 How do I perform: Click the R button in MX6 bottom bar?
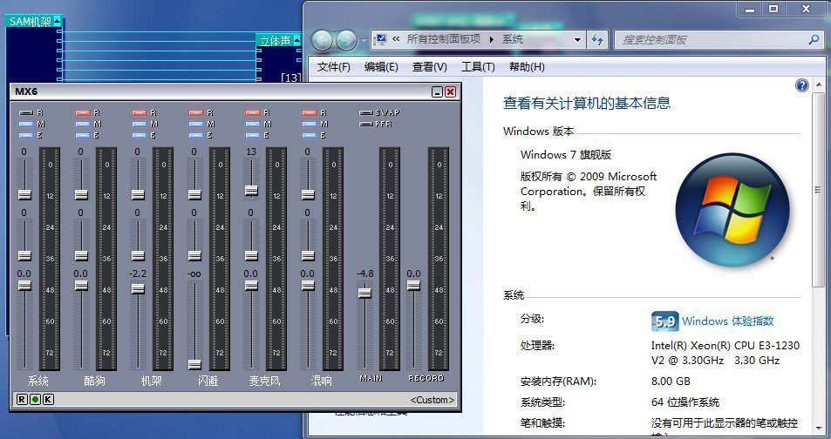[21, 399]
